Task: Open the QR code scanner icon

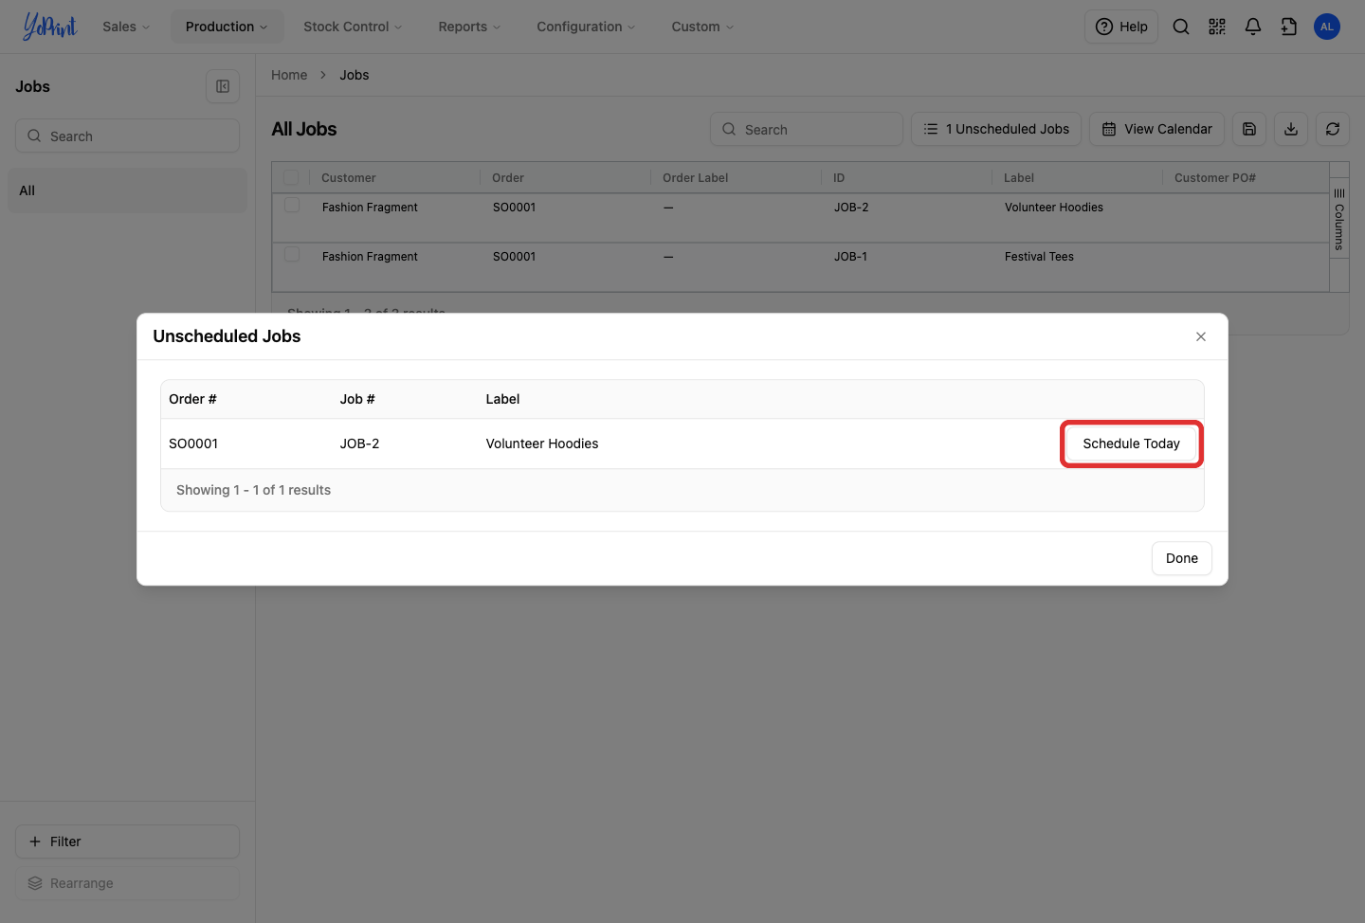Action: point(1217,27)
